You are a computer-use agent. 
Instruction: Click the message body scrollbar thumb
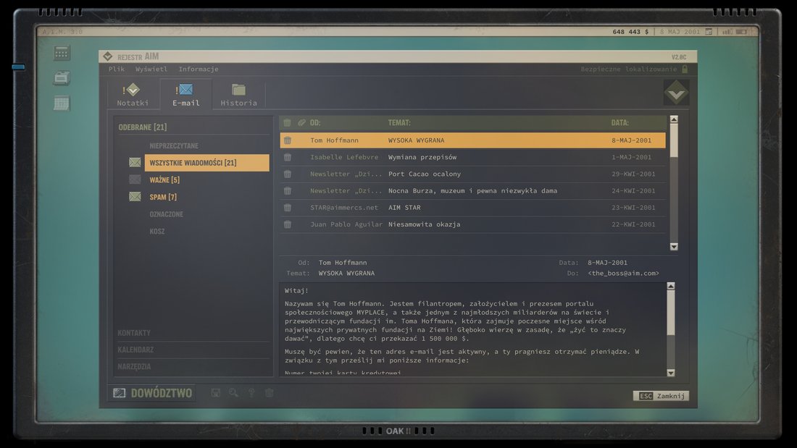pos(671,313)
